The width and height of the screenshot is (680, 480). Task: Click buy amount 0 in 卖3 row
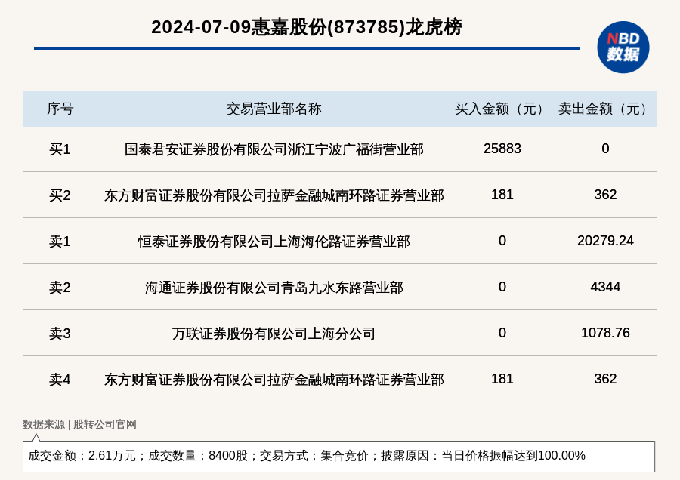coord(502,332)
